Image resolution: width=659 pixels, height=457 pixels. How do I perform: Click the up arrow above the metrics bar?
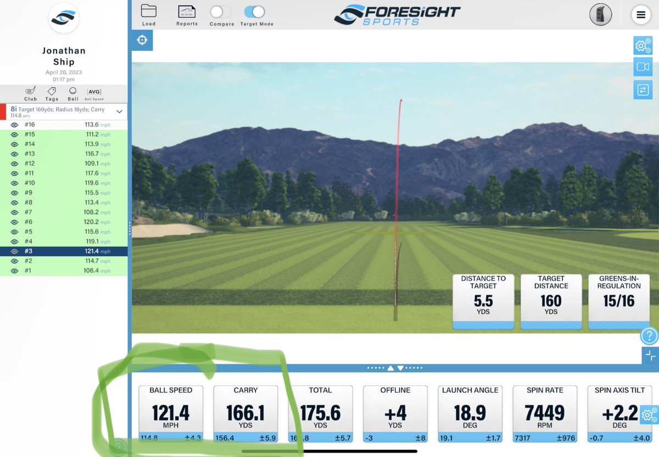[390, 367]
